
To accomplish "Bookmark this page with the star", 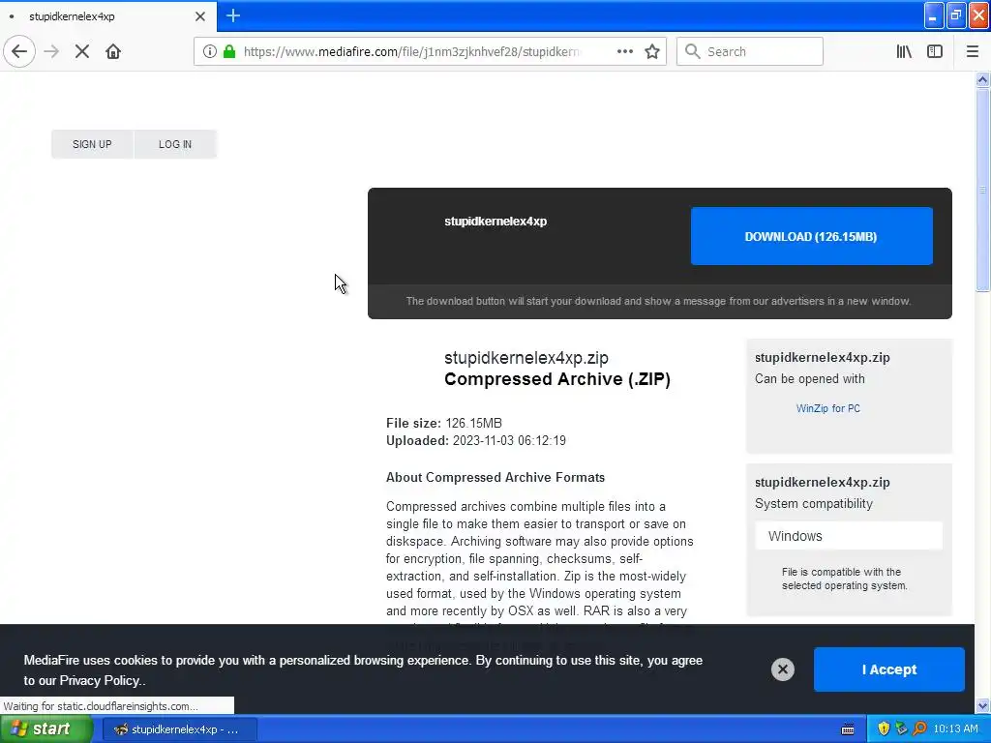I will [652, 52].
